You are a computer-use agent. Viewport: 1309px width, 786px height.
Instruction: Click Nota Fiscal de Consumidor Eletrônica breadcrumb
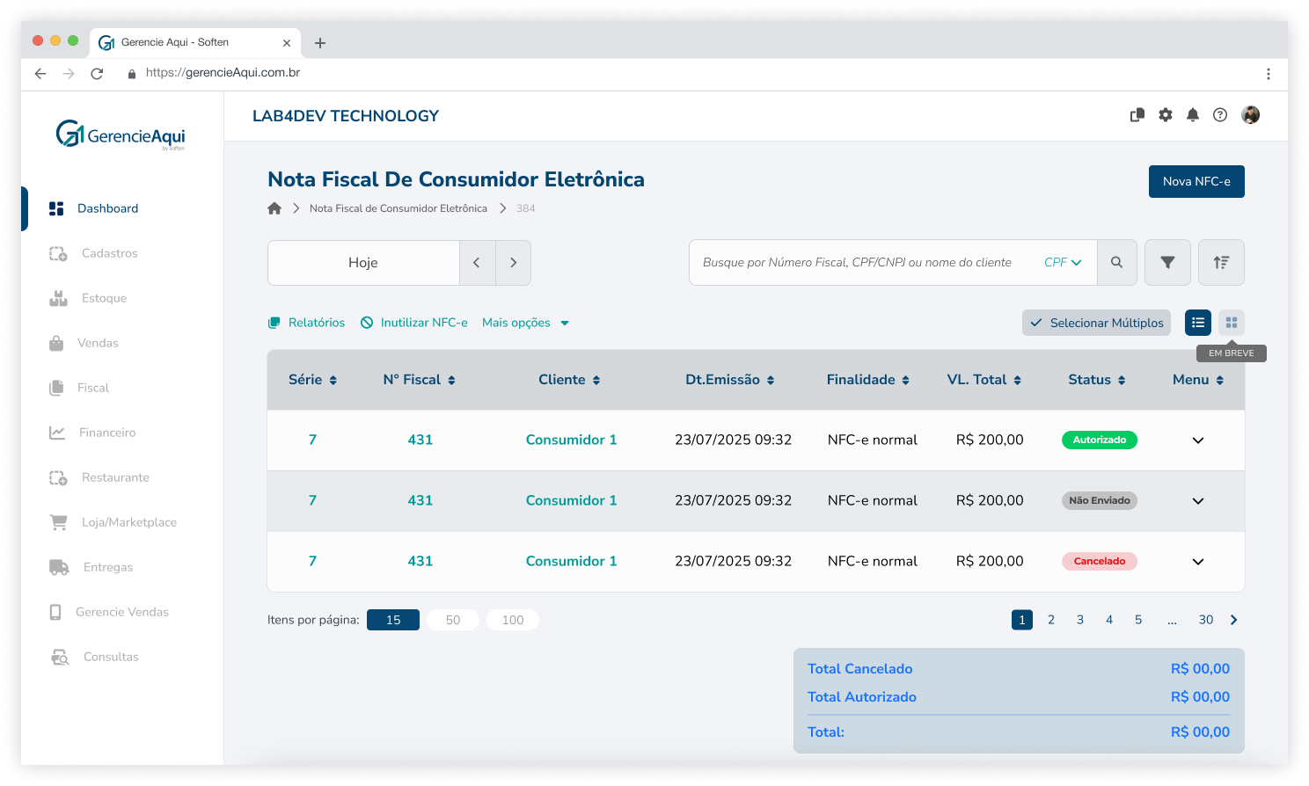click(399, 208)
